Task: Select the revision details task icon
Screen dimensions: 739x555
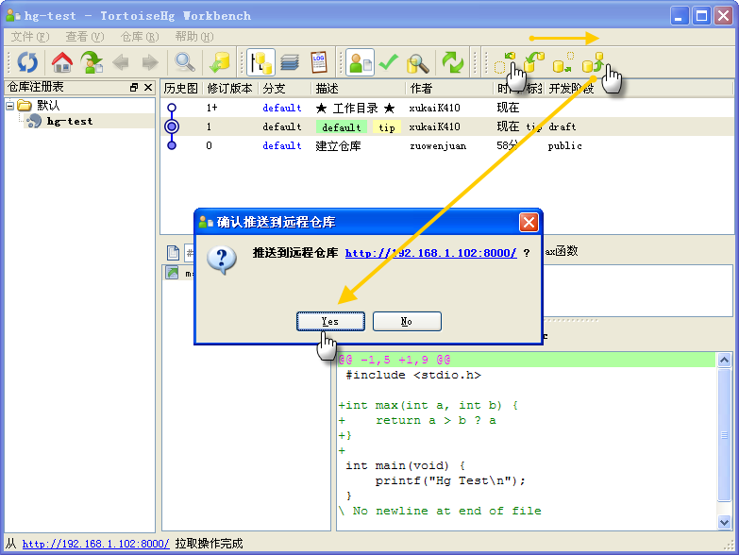Action: pyautogui.click(x=361, y=62)
